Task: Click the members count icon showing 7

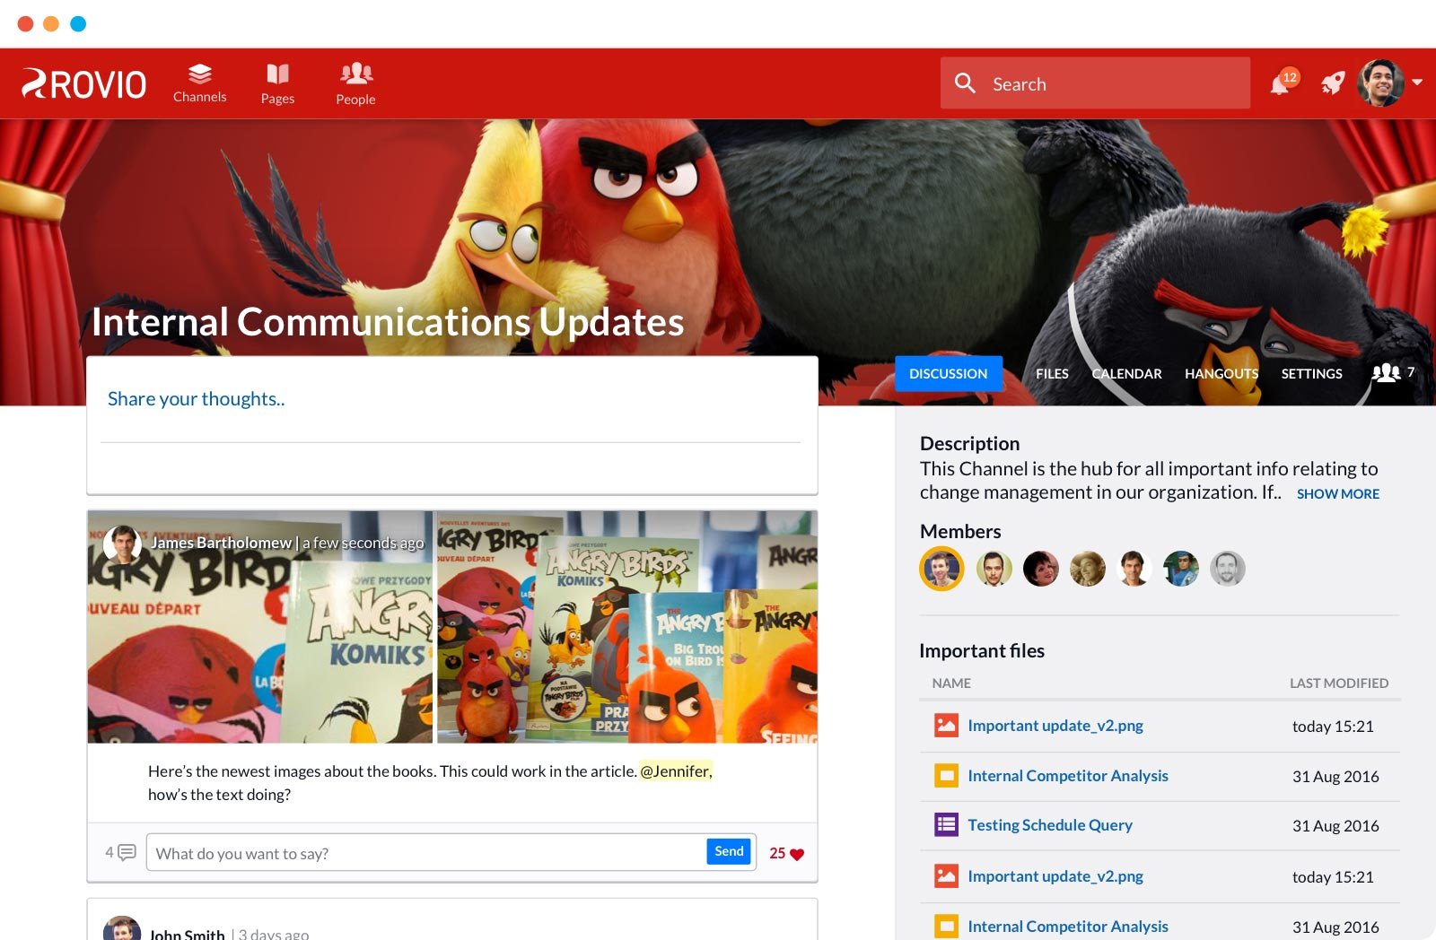Action: tap(1387, 372)
